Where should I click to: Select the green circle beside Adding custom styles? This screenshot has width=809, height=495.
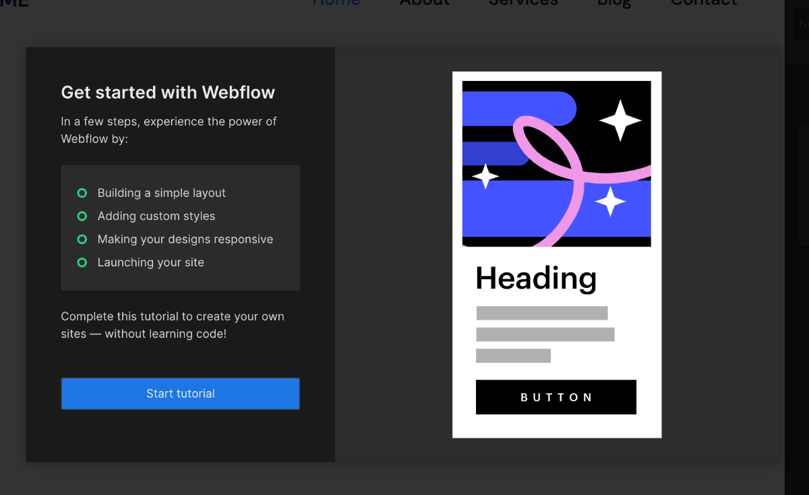82,216
